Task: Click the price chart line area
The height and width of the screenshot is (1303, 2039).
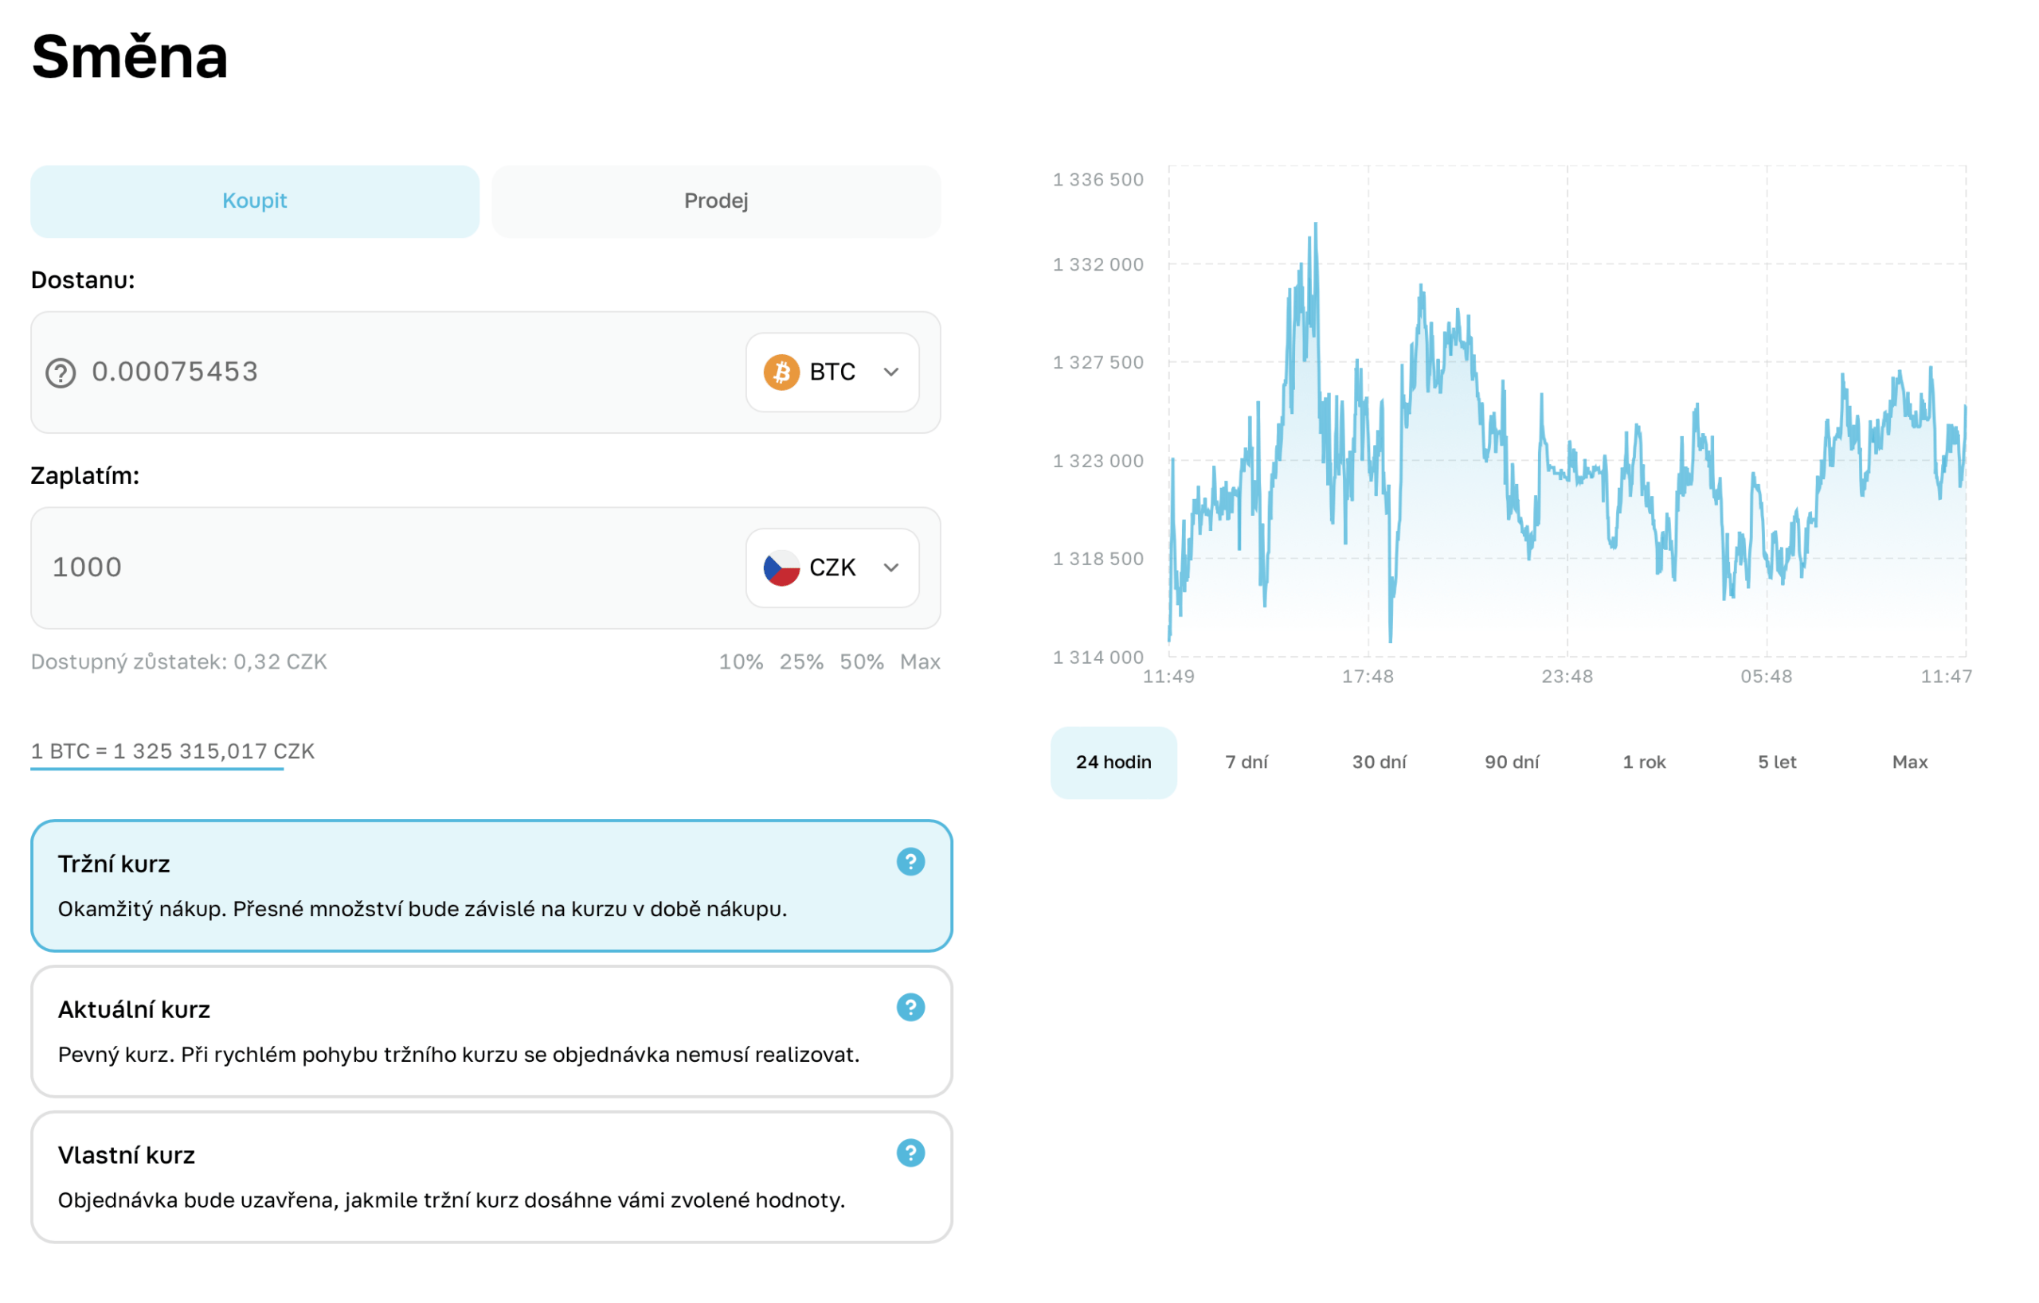Action: (1567, 412)
